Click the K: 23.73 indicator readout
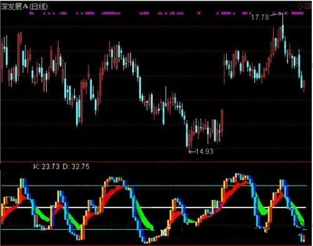This screenshot has width=313, height=246. [x=46, y=166]
